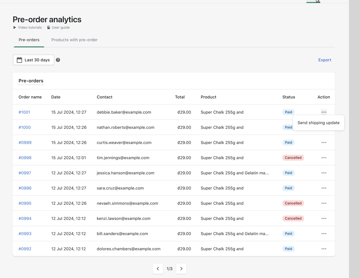Open order #1001
This screenshot has width=360, height=278.
24,112
